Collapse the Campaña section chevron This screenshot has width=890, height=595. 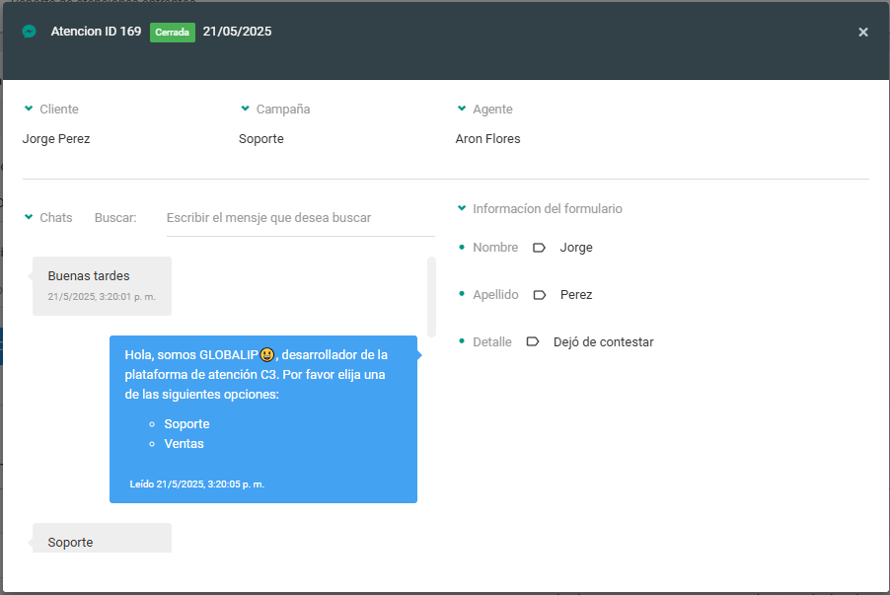pyautogui.click(x=245, y=109)
